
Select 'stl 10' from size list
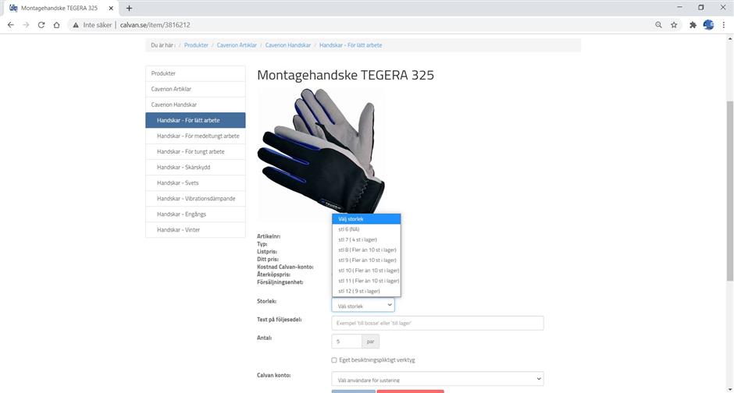[x=368, y=271]
